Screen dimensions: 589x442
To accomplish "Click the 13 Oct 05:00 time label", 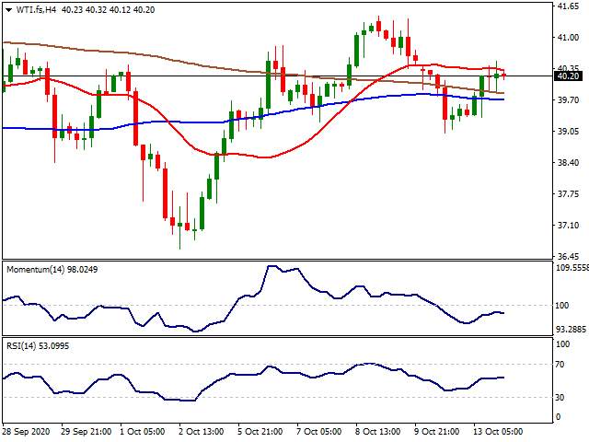I will coord(498,432).
